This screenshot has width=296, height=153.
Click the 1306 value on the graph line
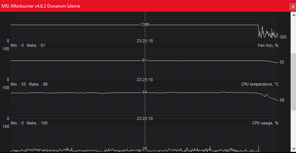(145, 24)
